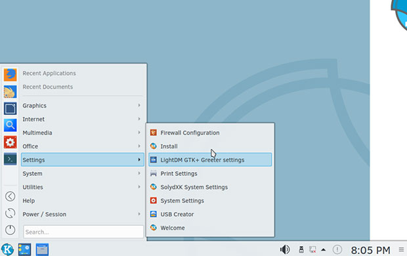This screenshot has width=407, height=256.
Task: Open Print Settings
Action: pos(210,173)
